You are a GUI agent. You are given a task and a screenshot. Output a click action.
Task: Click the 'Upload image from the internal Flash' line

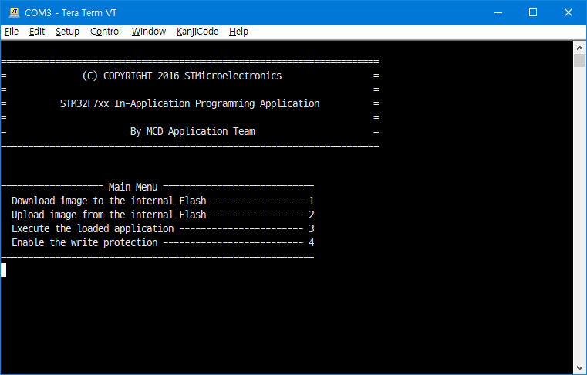tap(163, 215)
